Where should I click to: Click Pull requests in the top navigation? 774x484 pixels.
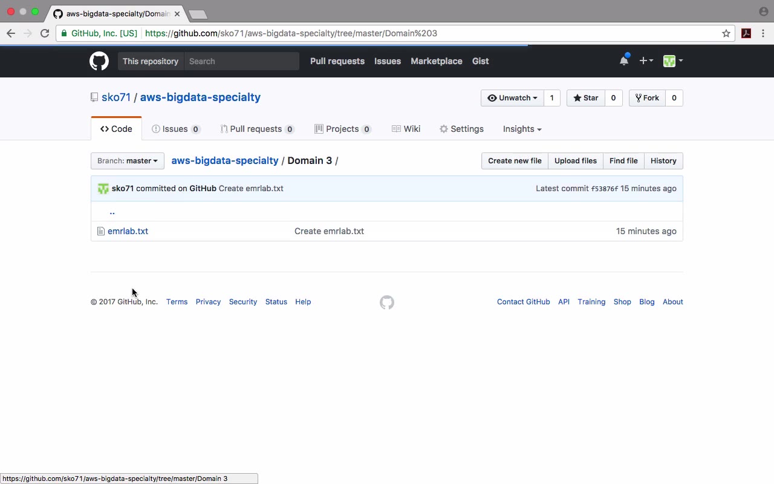tap(337, 61)
